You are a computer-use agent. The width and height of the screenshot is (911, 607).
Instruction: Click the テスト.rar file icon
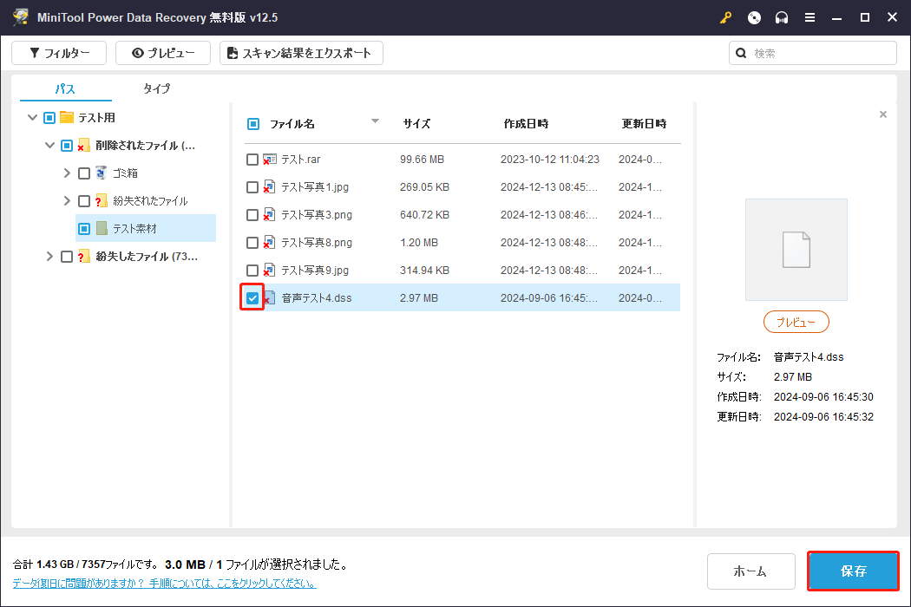(x=269, y=160)
